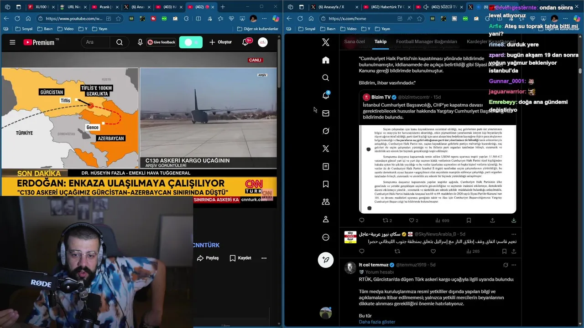584x328 pixels.
Task: Click the white compose post button on X
Action: (x=326, y=260)
